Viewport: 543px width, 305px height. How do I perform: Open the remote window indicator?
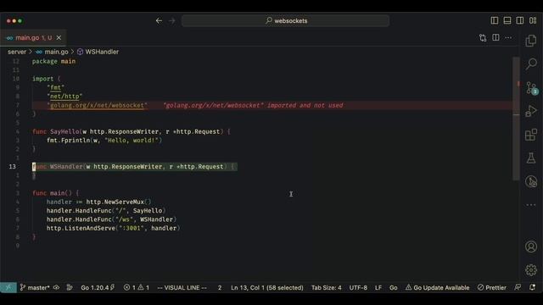pyautogui.click(x=8, y=287)
